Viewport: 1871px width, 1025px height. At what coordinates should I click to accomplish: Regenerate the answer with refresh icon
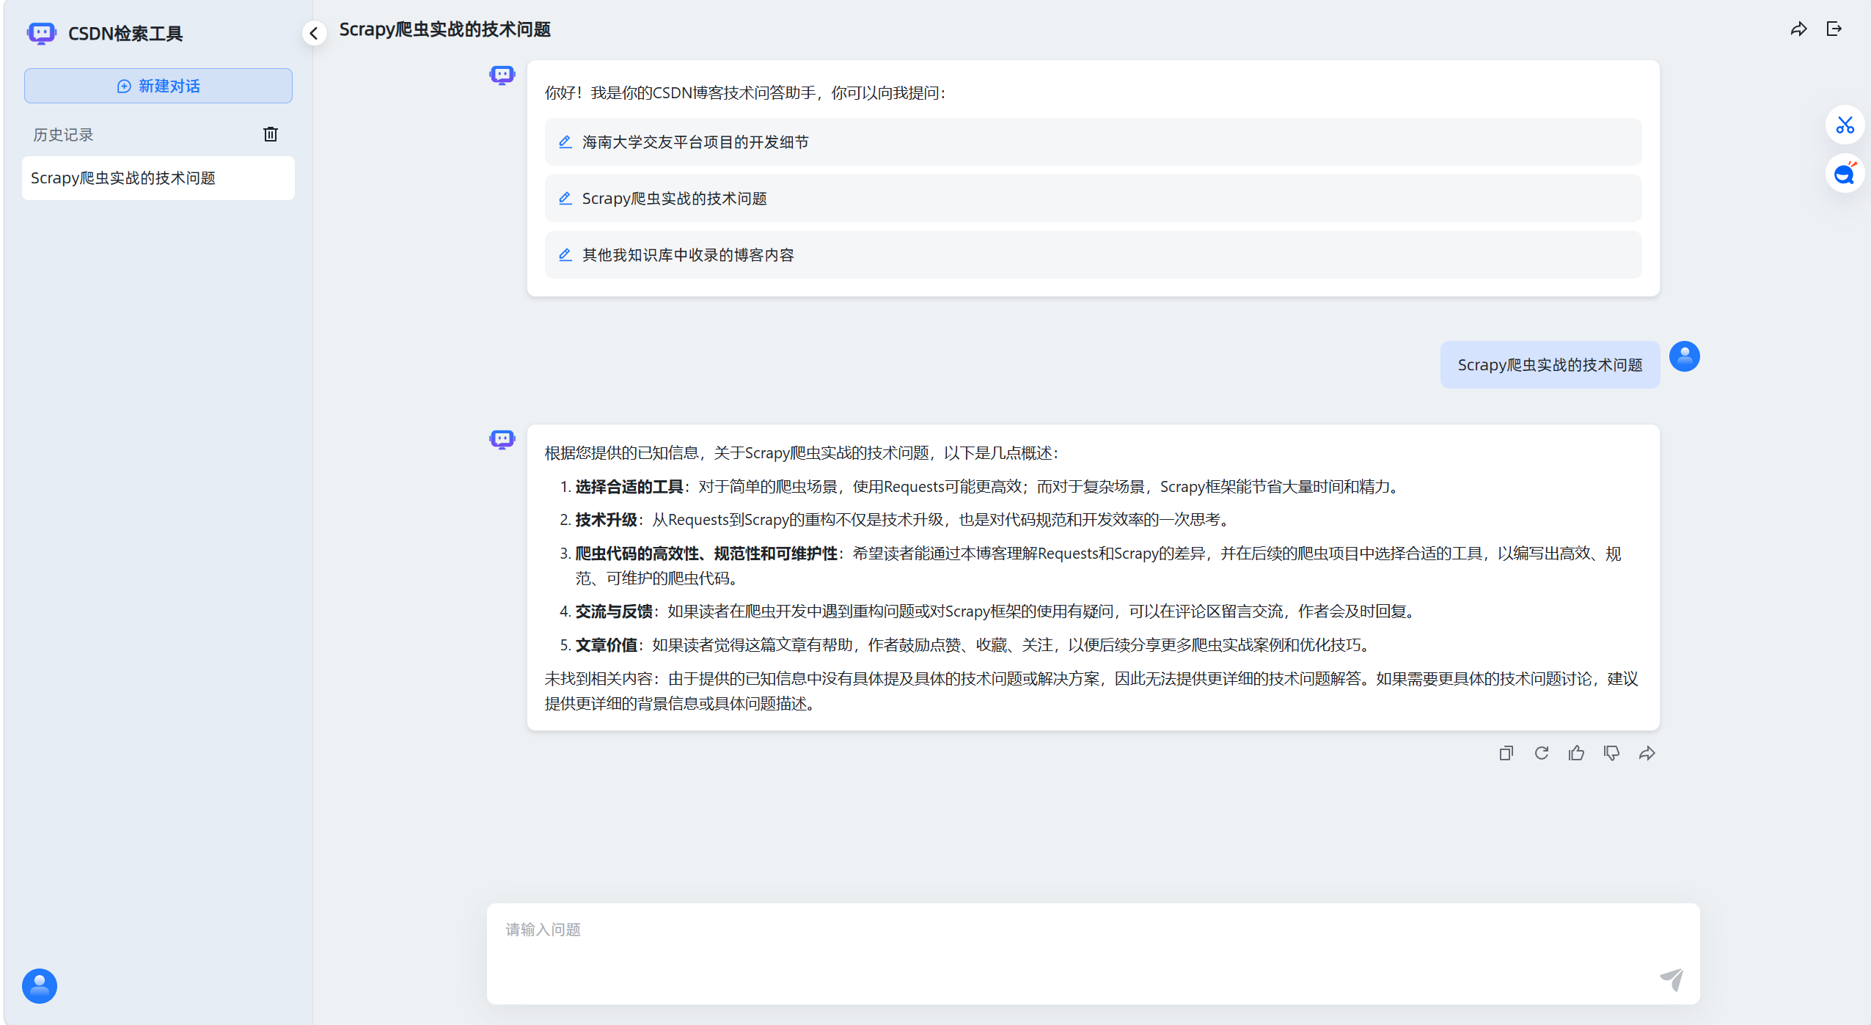coord(1541,753)
